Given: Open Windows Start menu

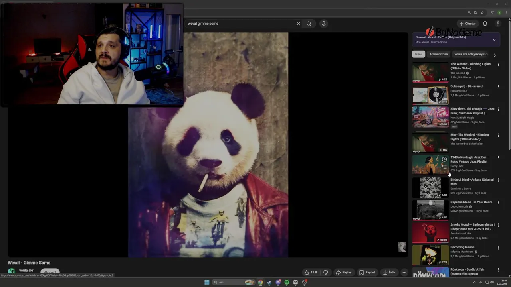Looking at the screenshot, I should pyautogui.click(x=207, y=282).
